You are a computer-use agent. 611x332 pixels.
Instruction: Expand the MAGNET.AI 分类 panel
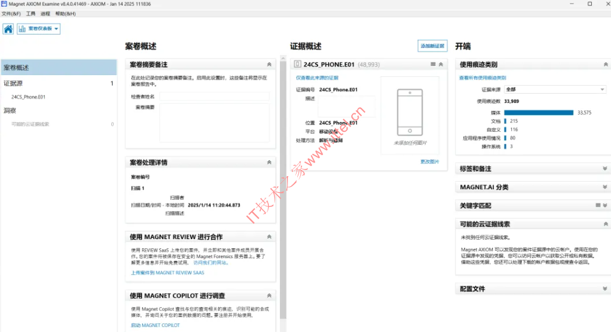605,187
